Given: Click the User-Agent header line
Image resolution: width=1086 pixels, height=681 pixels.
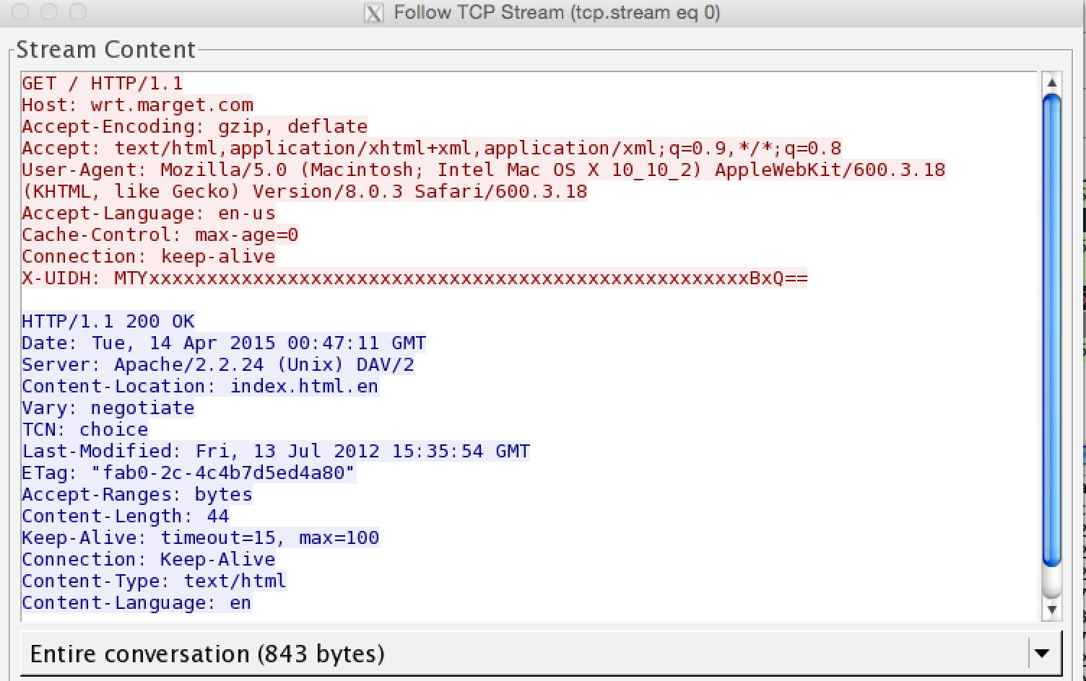Looking at the screenshot, I should coord(482,170).
